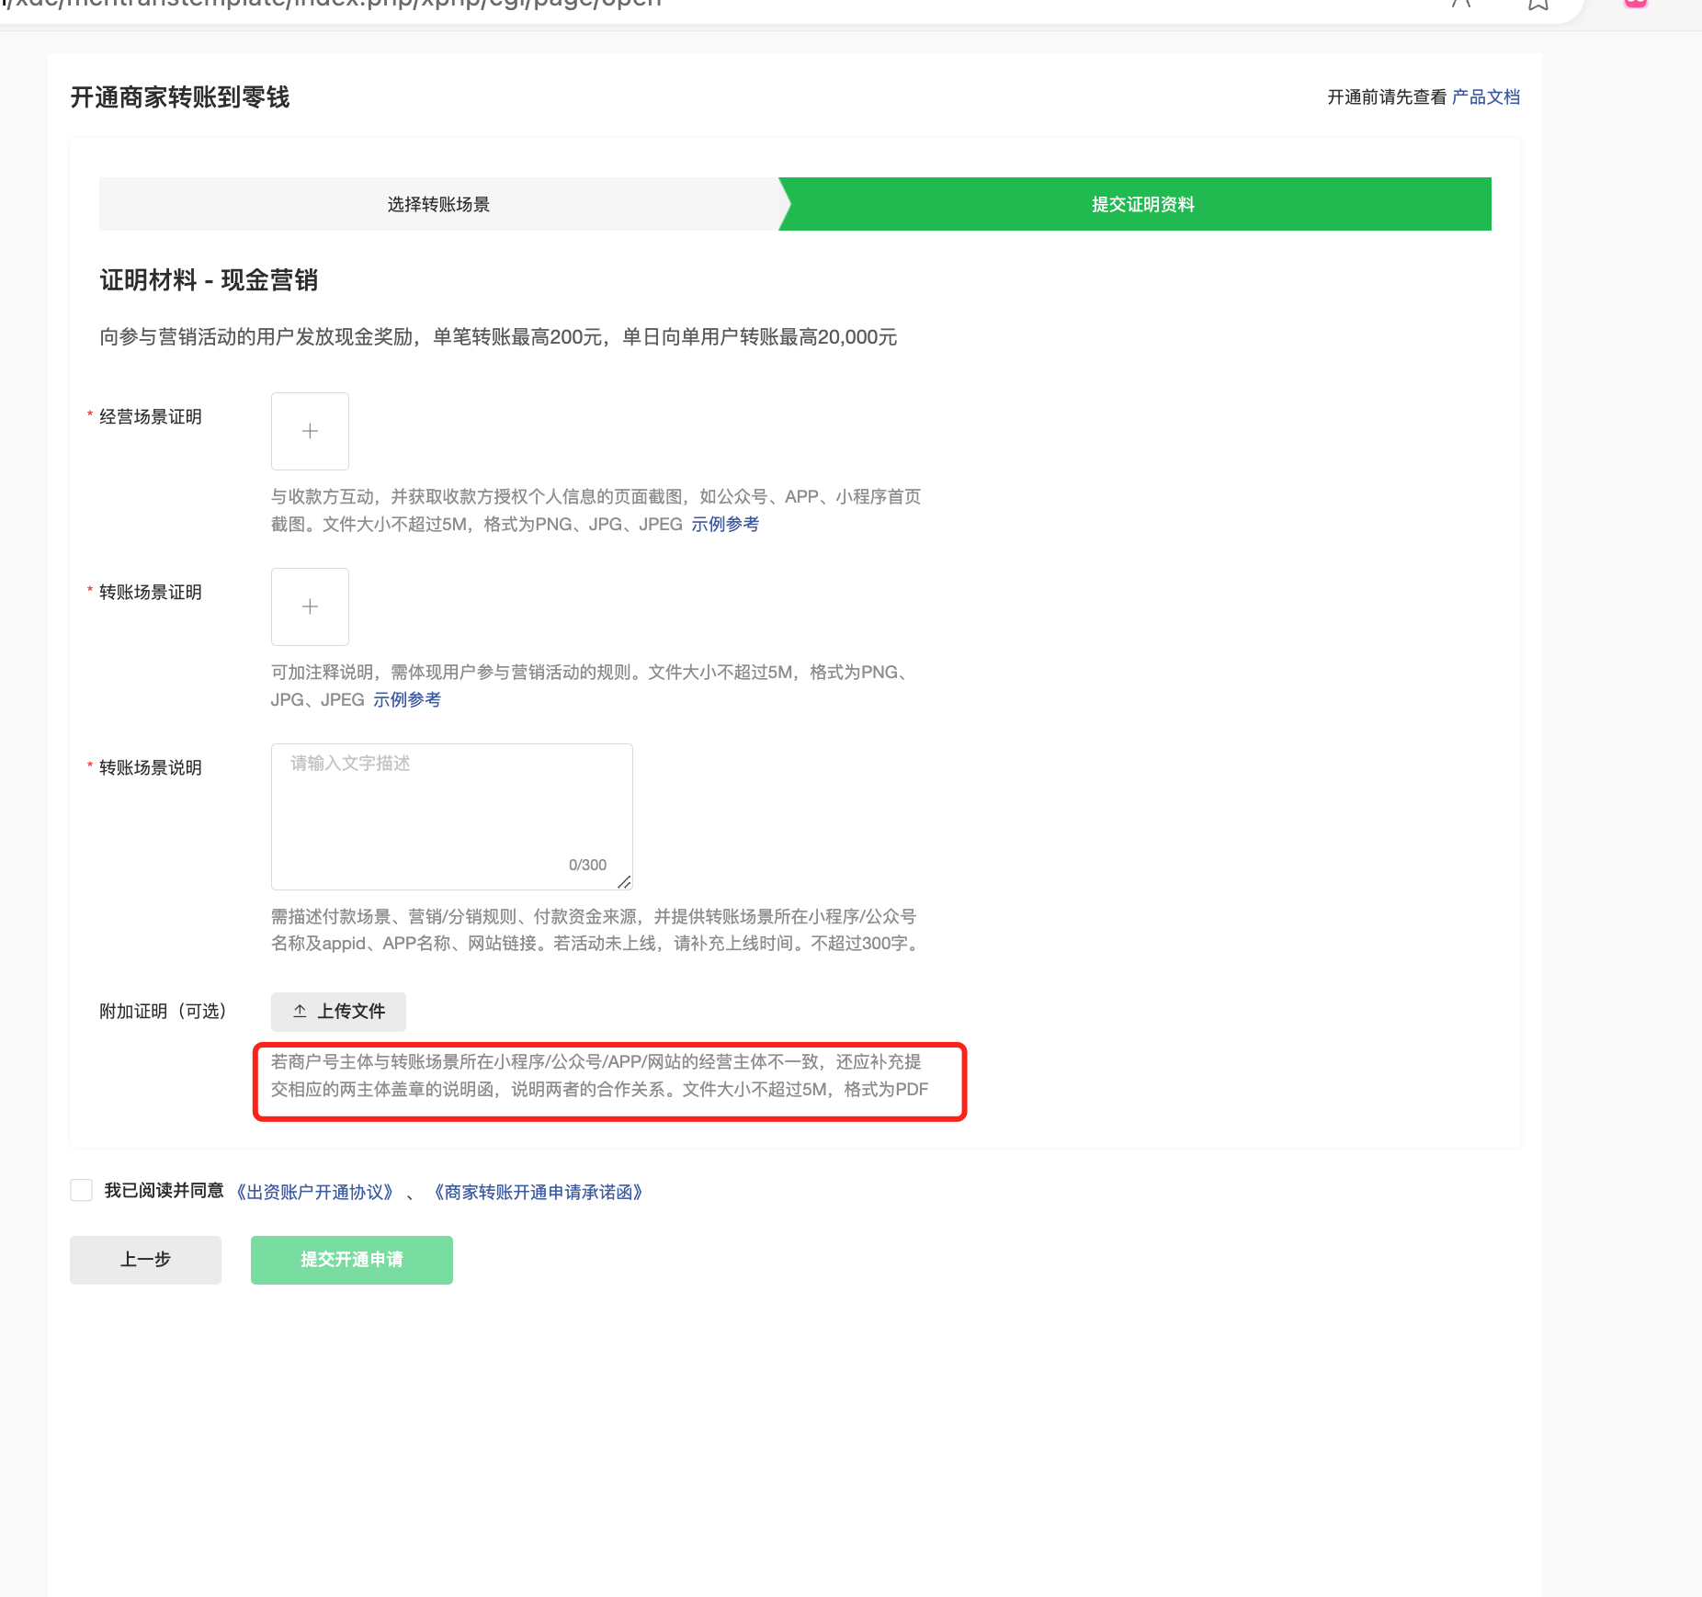
Task: Open 示例参考 link under 转账场景证明
Action: (407, 699)
